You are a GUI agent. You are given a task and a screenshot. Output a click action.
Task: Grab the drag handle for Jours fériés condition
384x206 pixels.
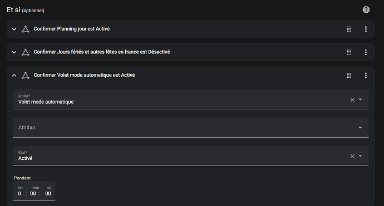click(x=349, y=52)
